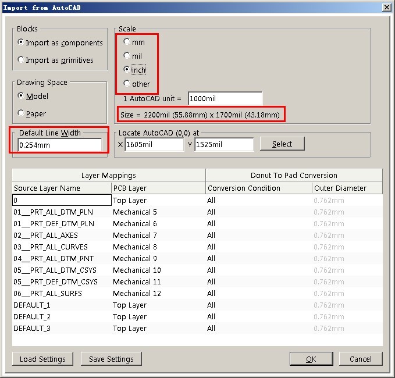This screenshot has height=378, width=395.
Task: Cancel the import dialog
Action: pyautogui.click(x=361, y=359)
